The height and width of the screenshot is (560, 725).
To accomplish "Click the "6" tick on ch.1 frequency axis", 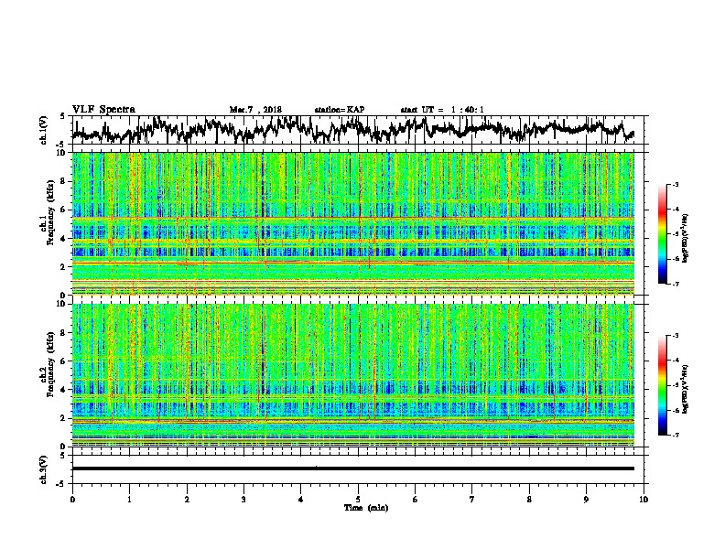I will (64, 210).
